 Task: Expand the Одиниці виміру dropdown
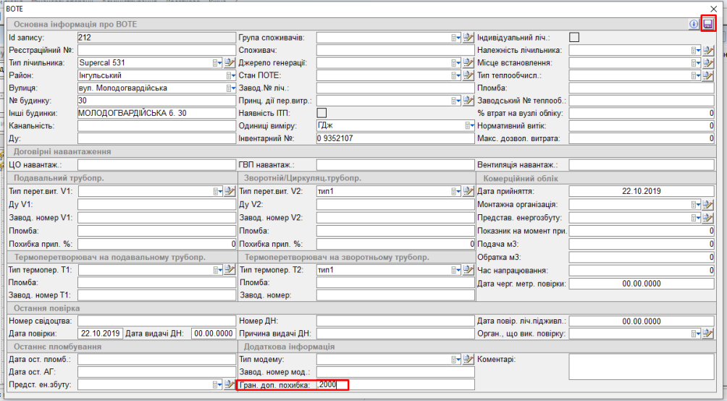[x=468, y=125]
